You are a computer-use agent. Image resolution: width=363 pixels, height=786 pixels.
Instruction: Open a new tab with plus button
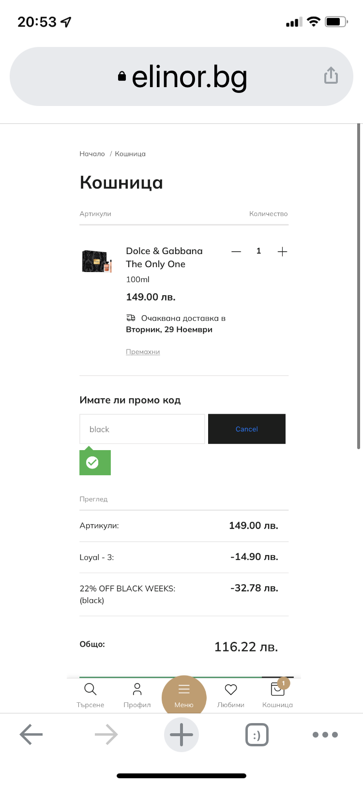[x=181, y=735]
